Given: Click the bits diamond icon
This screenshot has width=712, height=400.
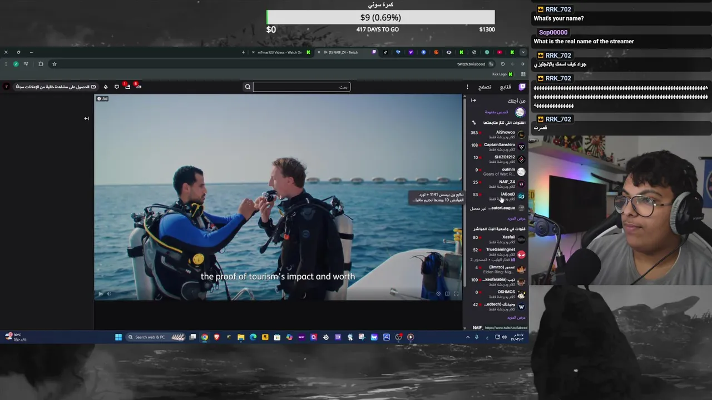Looking at the screenshot, I should [x=106, y=87].
